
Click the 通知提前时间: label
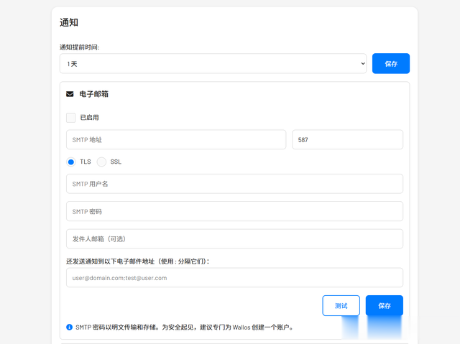click(x=80, y=47)
